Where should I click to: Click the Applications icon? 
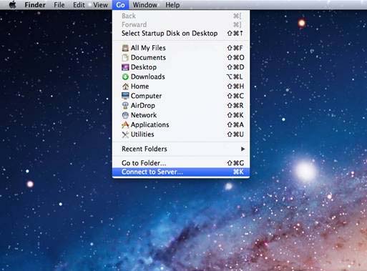(x=125, y=124)
